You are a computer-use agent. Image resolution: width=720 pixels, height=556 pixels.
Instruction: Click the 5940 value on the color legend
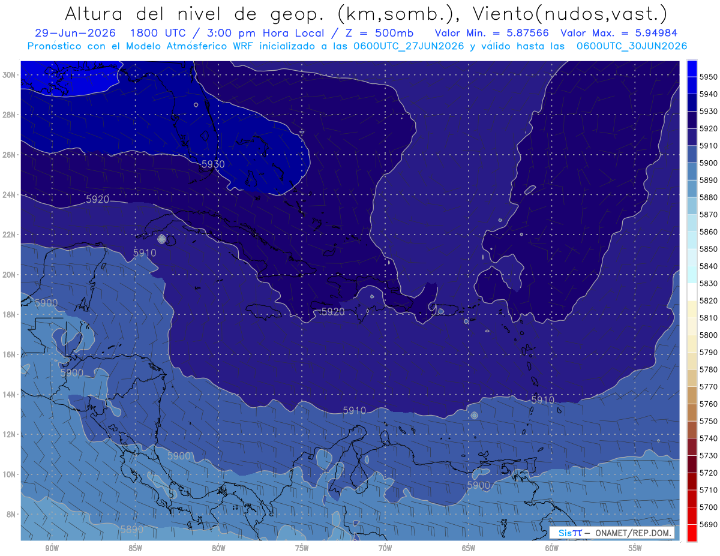(709, 94)
